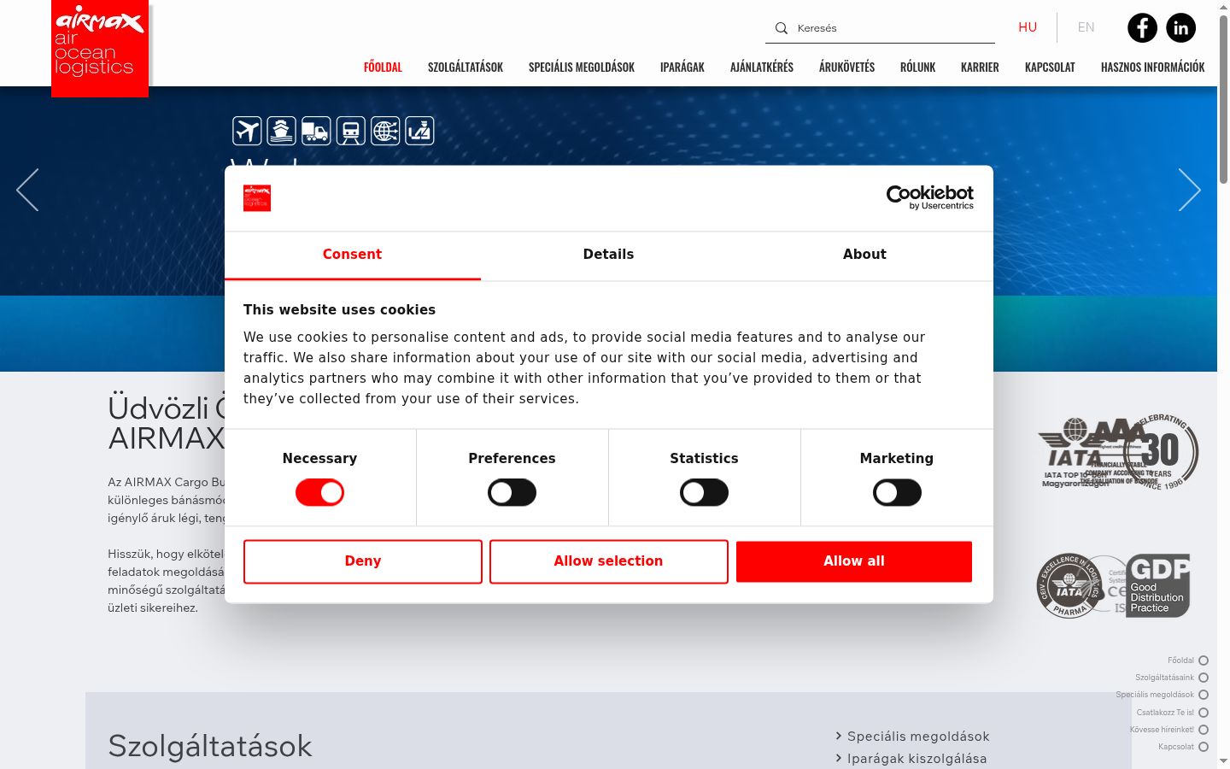Open the Speciális megoldások chevron link
The image size is (1230, 769).
click(911, 737)
